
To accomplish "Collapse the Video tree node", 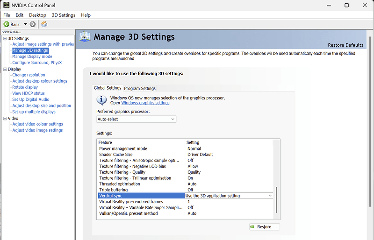I will [4, 119].
